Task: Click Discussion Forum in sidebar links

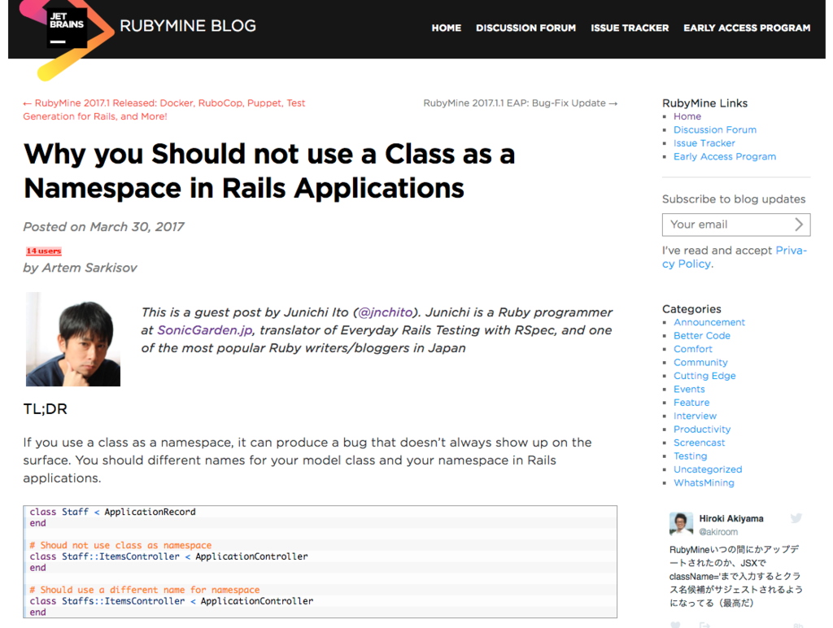Action: coord(714,129)
